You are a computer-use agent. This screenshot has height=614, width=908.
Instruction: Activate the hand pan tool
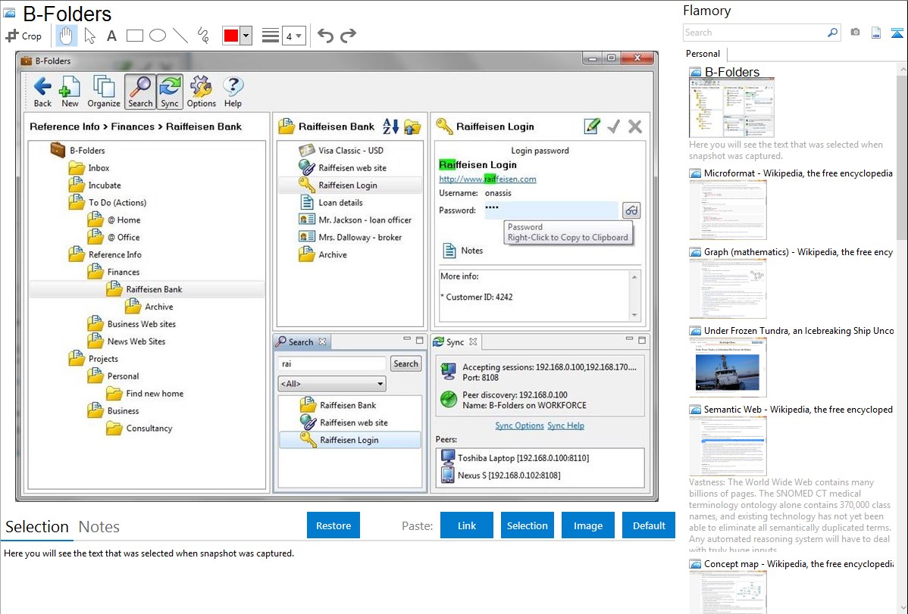tap(67, 36)
